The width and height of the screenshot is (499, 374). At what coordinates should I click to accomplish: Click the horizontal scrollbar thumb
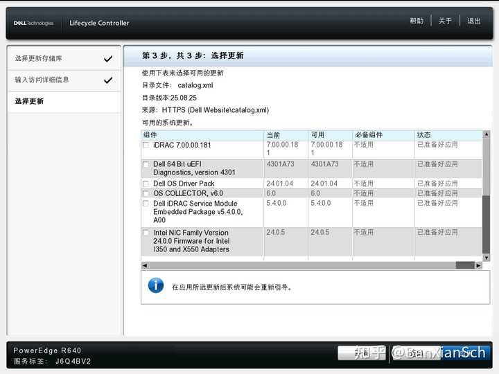pos(465,265)
